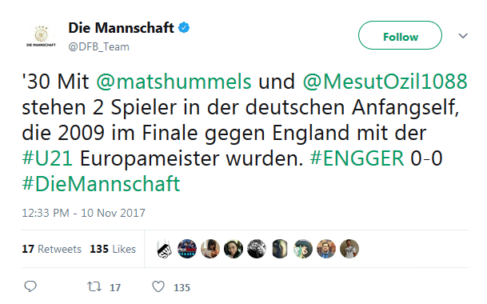
Task: Open the @DFB_Team handle
Action: coord(99,46)
